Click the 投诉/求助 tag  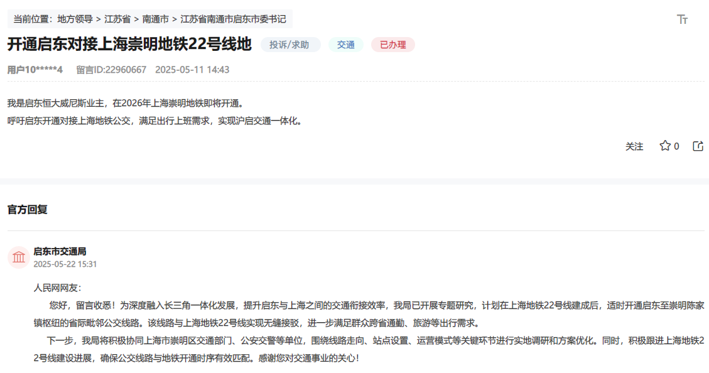290,45
